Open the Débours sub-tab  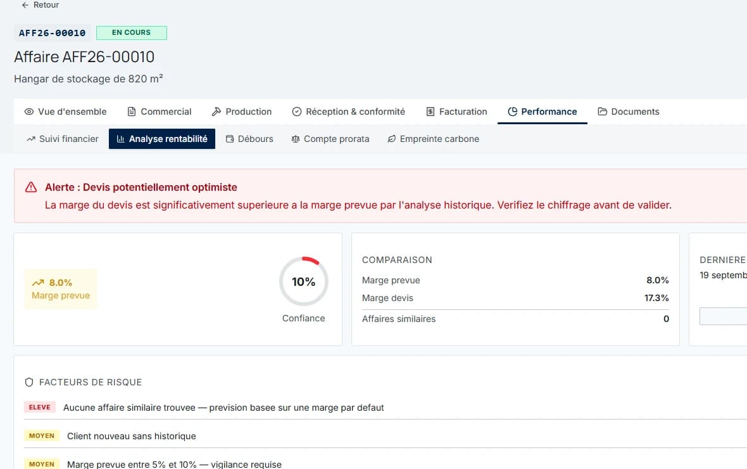coord(249,139)
